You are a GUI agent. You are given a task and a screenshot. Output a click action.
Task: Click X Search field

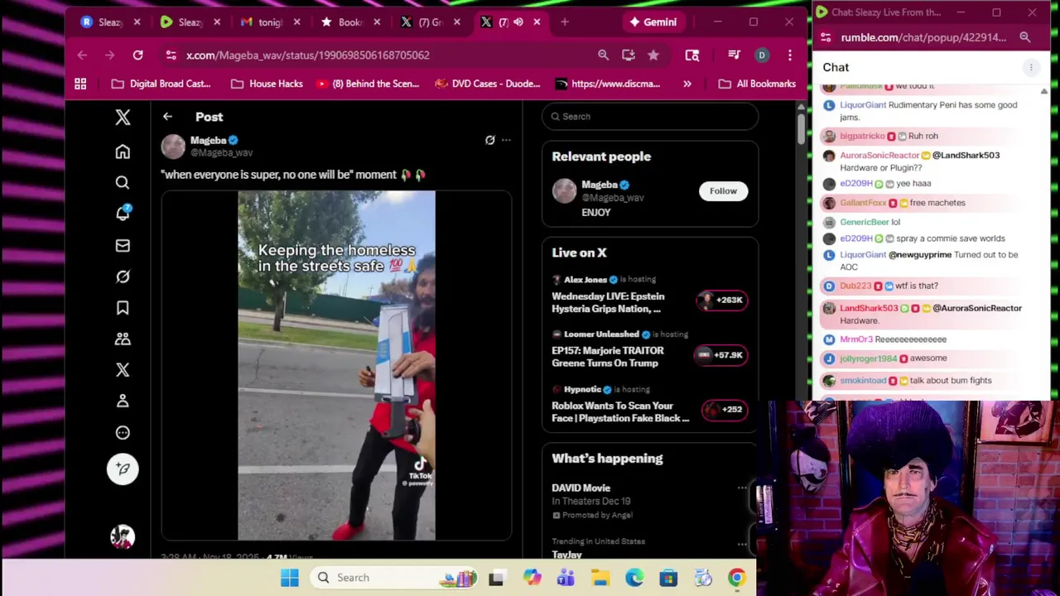tap(650, 117)
